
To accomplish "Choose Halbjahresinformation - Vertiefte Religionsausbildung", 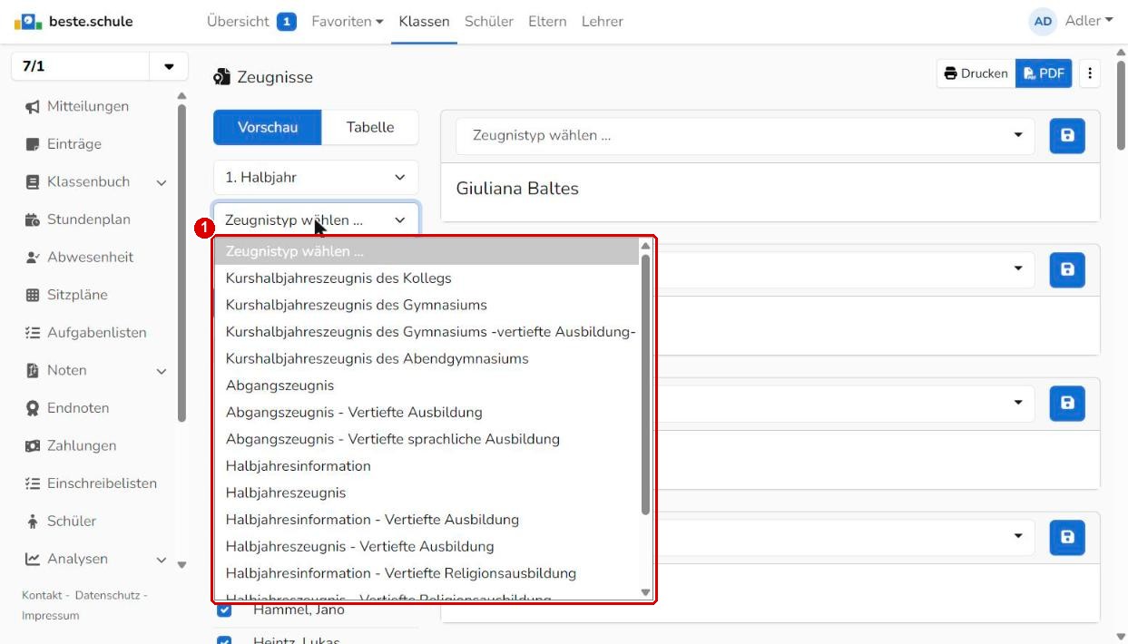I will pos(401,573).
